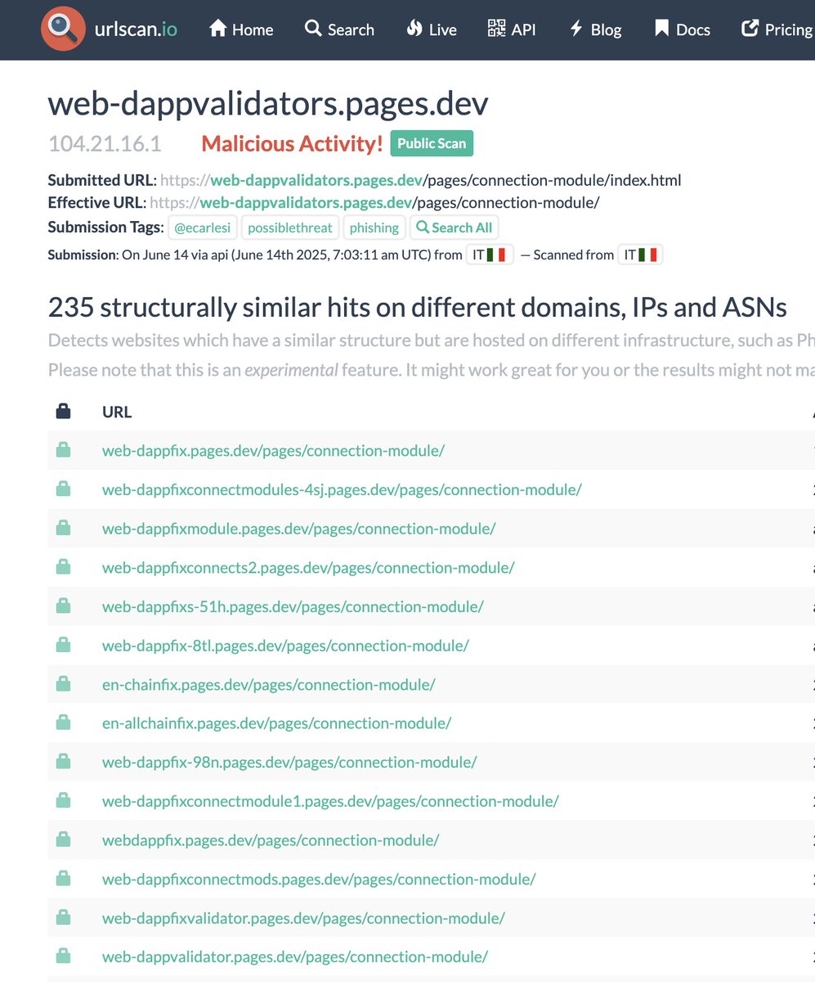Open web-dappfix.pages.dev connection-module link
The image size is (815, 982).
tap(273, 450)
